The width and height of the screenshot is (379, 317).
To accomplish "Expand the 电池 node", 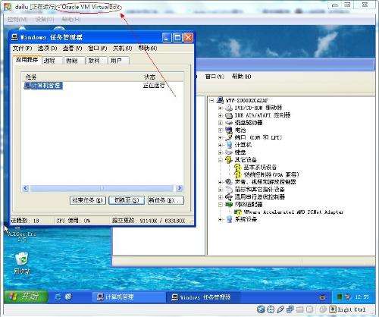I will (221, 130).
